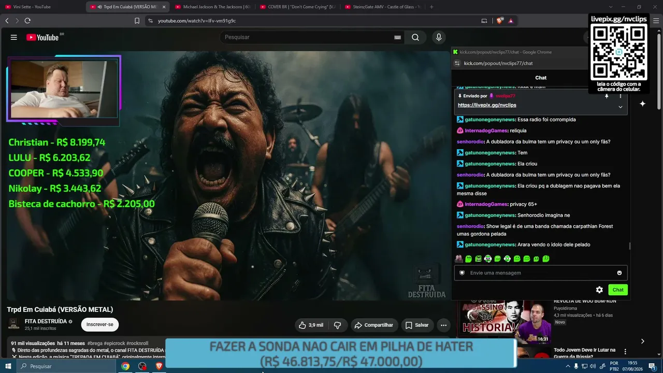Switch to the COVER BR Don't Come Crying tab

[297, 7]
